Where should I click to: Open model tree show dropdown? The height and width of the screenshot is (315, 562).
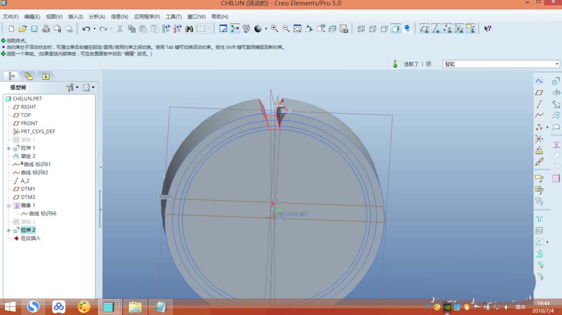click(x=88, y=87)
